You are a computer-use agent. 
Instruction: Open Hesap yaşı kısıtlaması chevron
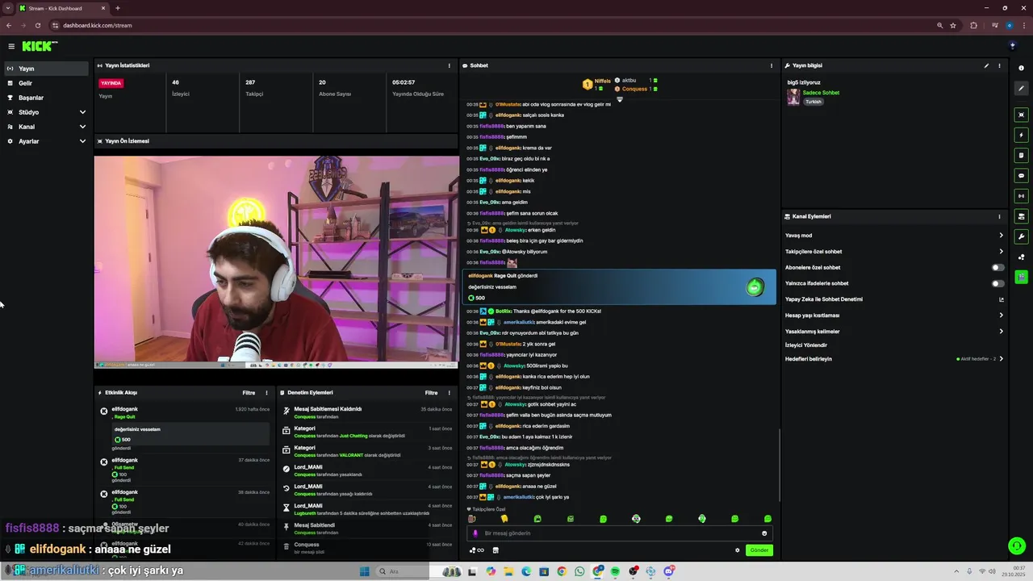click(1001, 316)
